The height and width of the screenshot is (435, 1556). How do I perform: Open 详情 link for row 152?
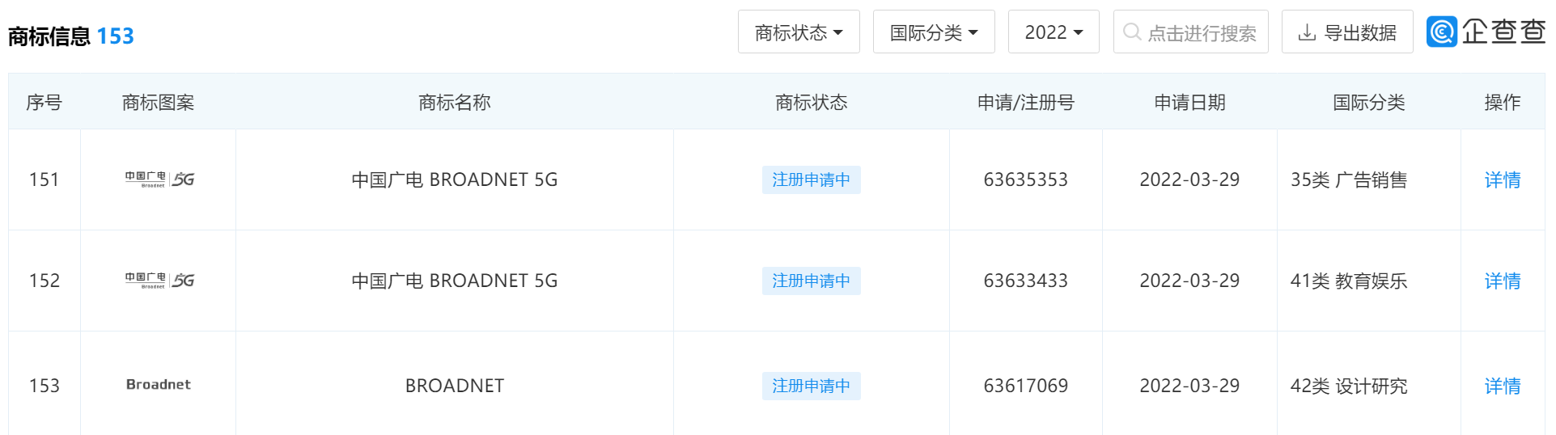[1503, 281]
